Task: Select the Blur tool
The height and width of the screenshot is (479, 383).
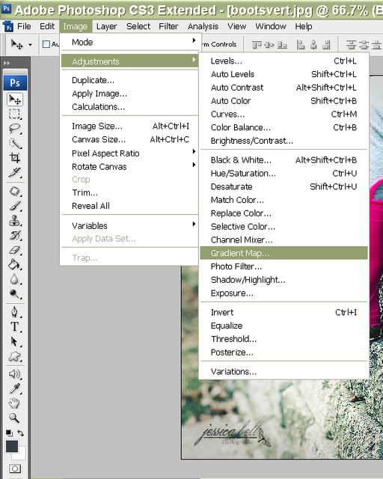Action: click(x=15, y=279)
